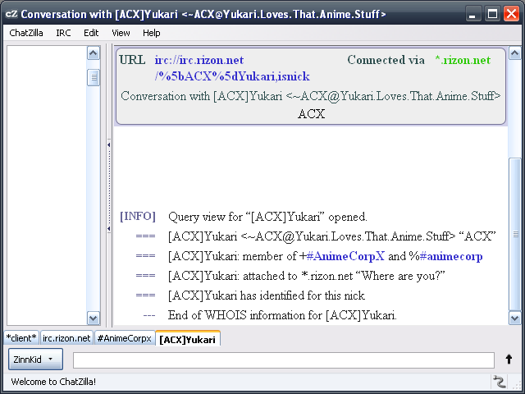Open the ZinnKid nickname dropdown
Screen dimensions: 525x394
36,360
